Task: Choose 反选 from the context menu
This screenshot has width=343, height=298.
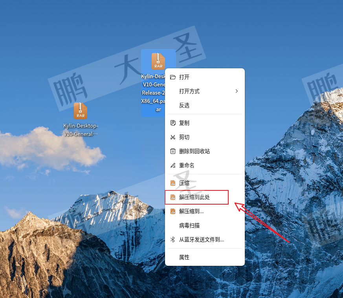Action: tap(205, 105)
